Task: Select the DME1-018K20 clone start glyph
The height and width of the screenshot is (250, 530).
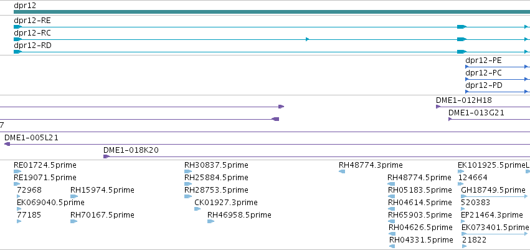Action: click(x=106, y=156)
